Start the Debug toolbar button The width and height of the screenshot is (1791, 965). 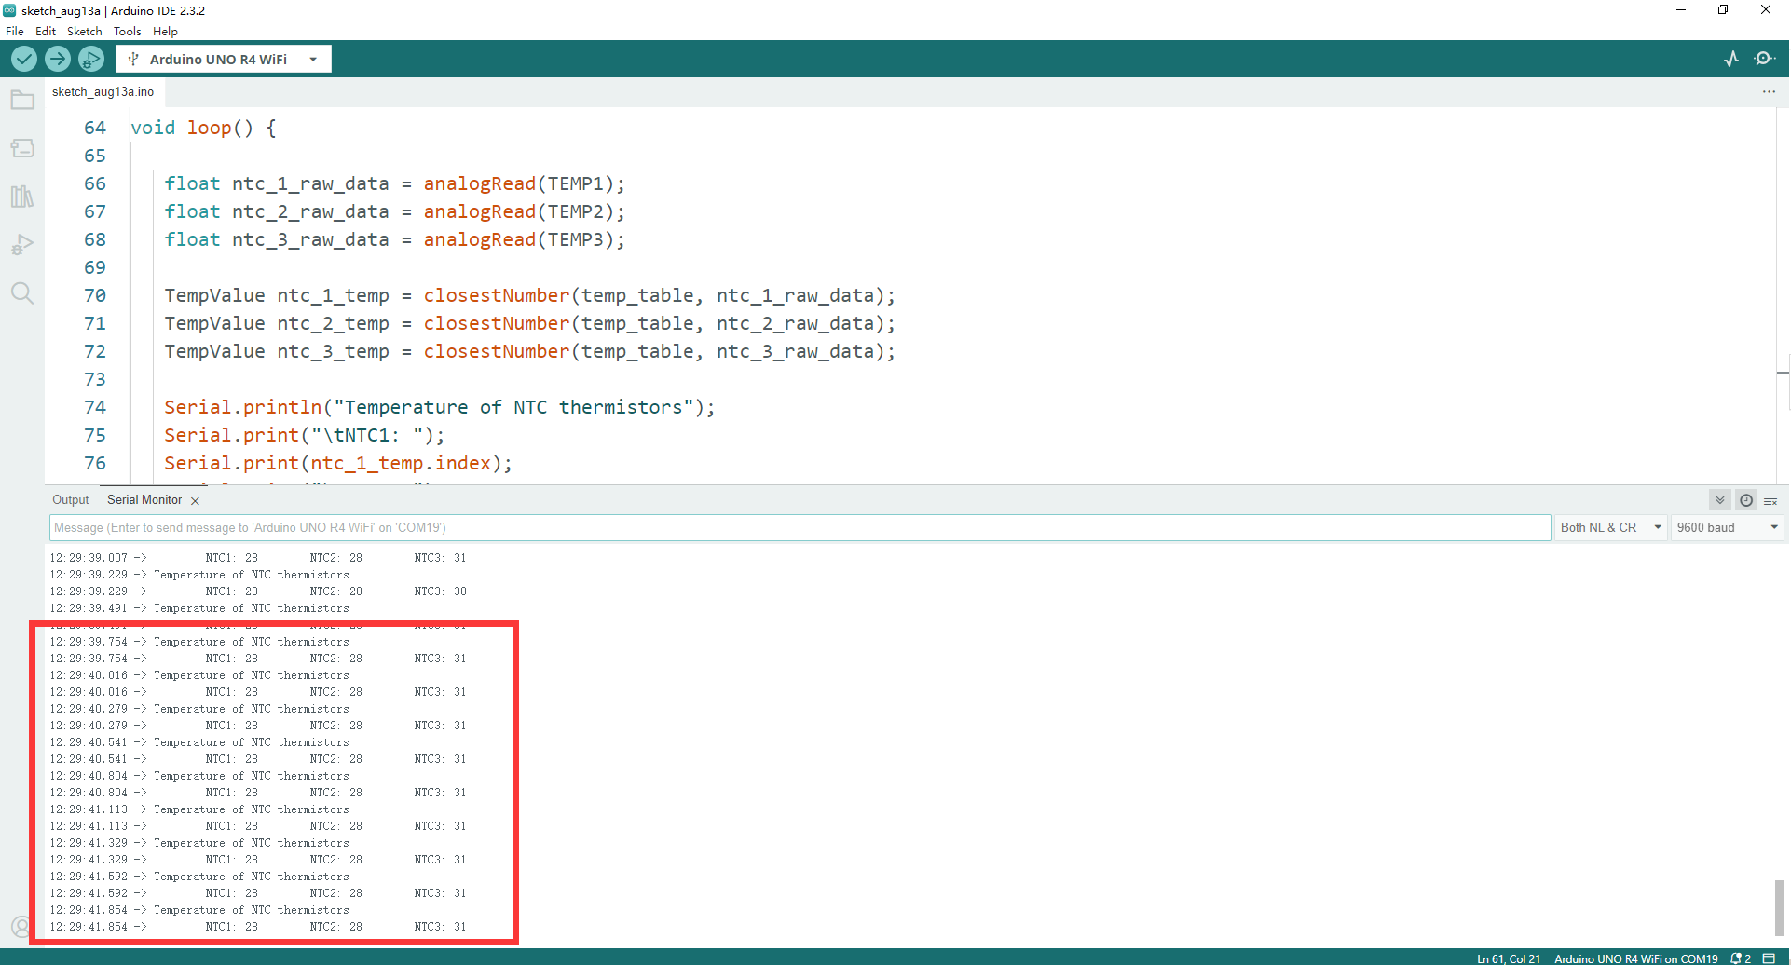91,59
